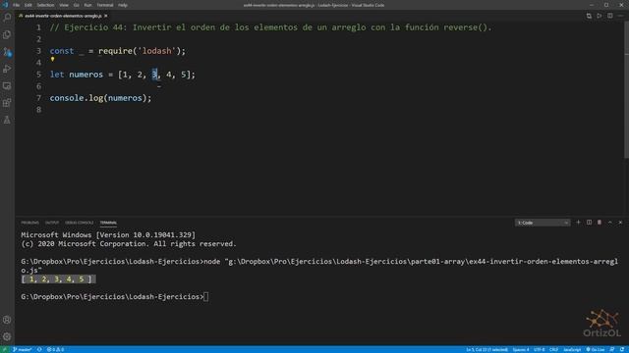Click the remote window indicator in status bar
Screen dimensions: 629x353
pyautogui.click(x=4, y=349)
